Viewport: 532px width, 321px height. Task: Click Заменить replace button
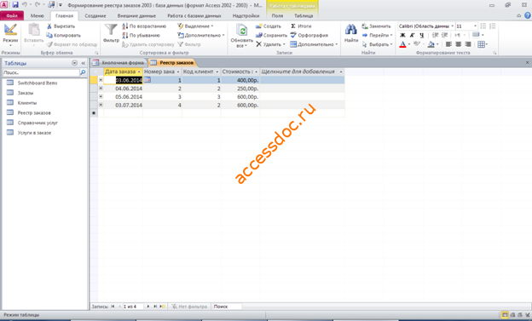click(376, 26)
